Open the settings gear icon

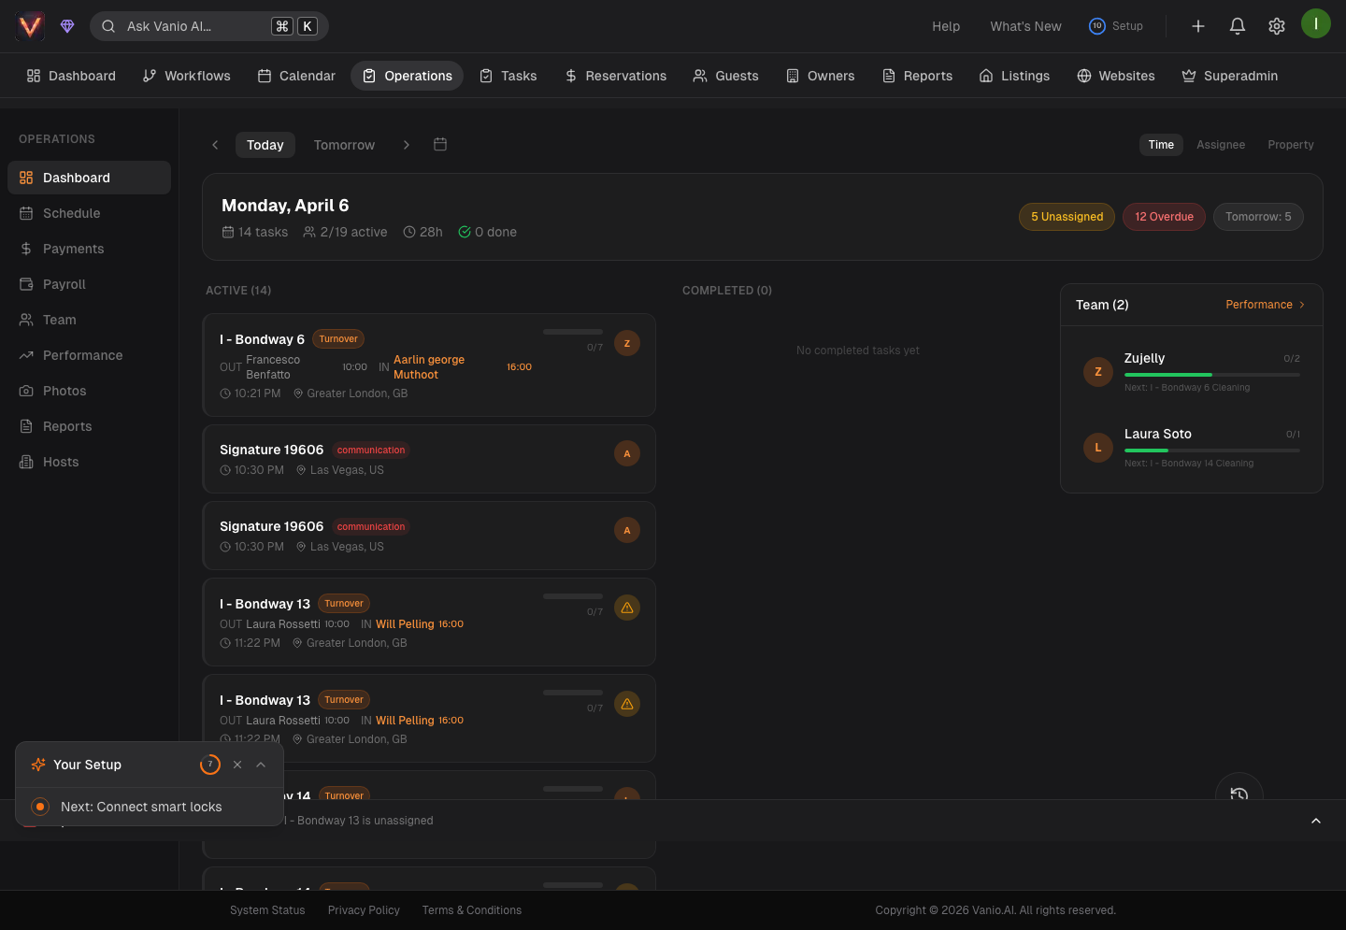[1276, 26]
